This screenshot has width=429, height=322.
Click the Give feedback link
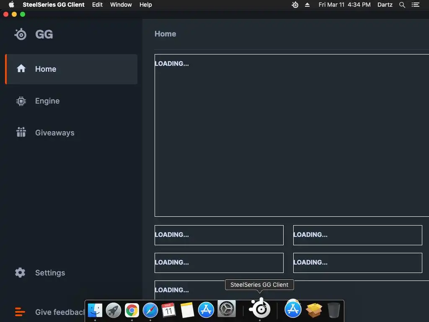59,312
